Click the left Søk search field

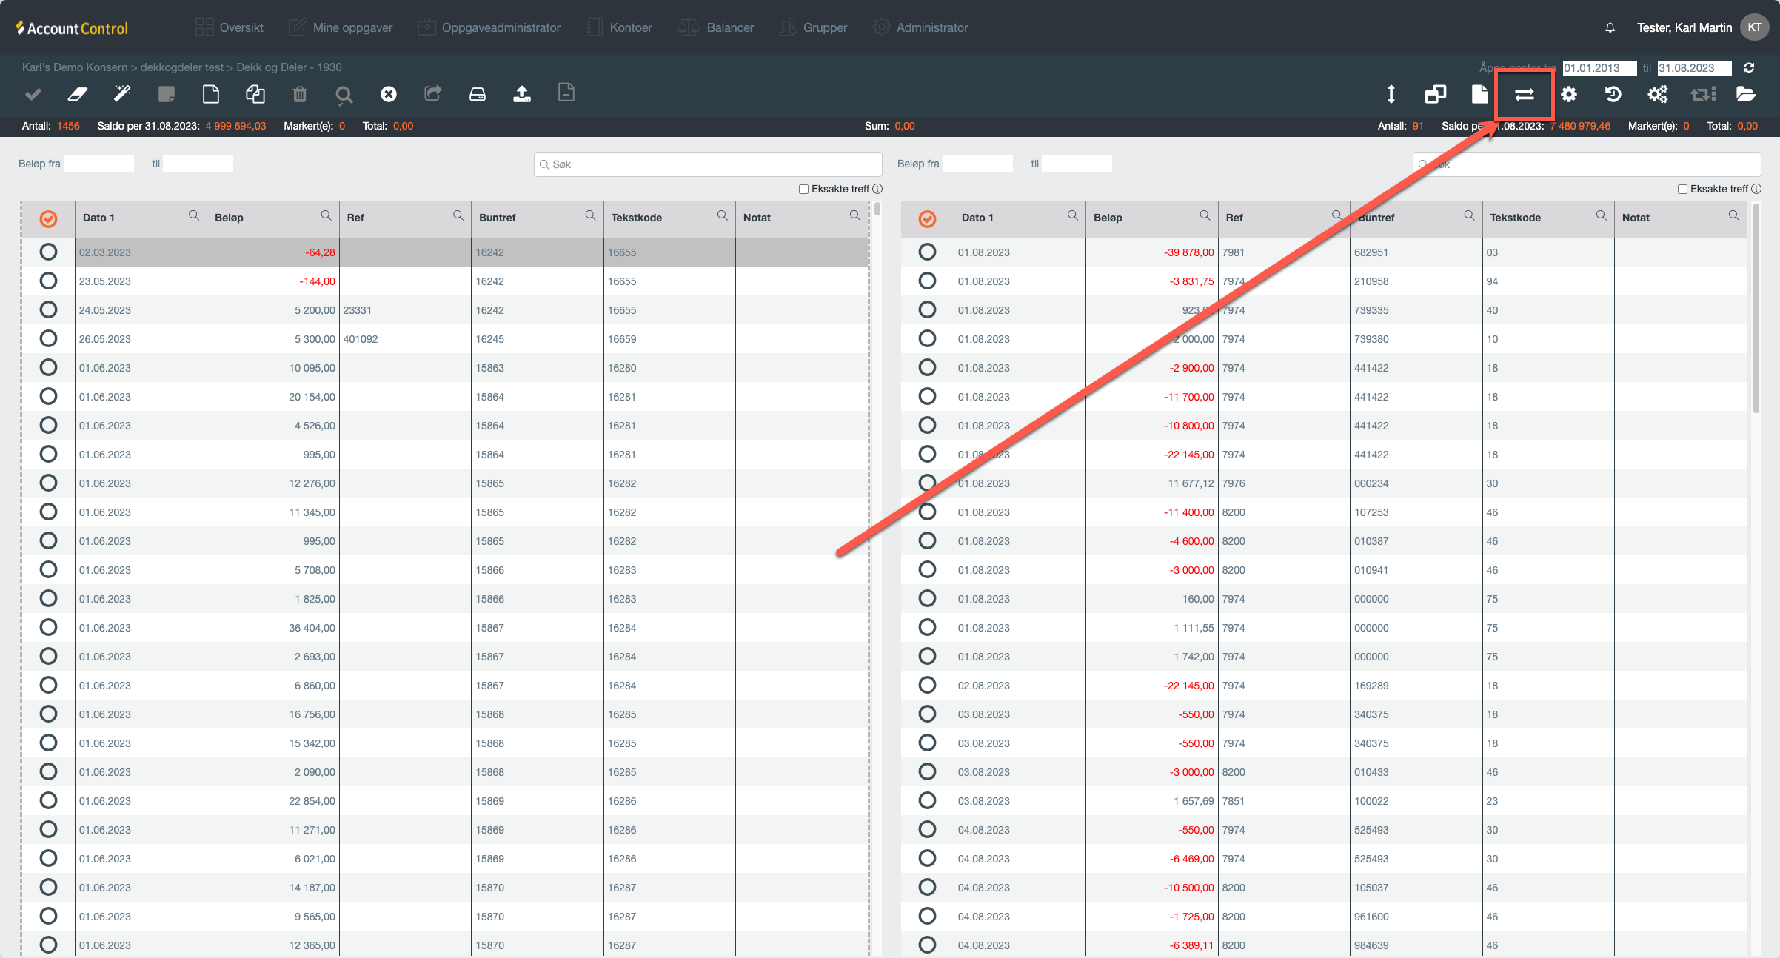[708, 164]
